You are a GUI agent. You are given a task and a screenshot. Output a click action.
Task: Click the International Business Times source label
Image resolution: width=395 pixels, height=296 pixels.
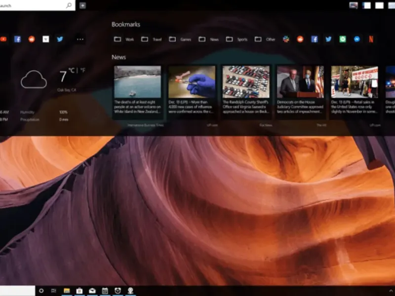coord(146,125)
